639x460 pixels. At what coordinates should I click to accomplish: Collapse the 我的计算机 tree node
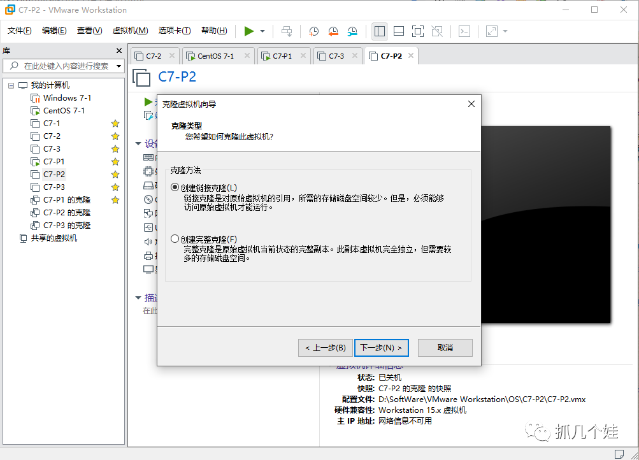pos(11,85)
